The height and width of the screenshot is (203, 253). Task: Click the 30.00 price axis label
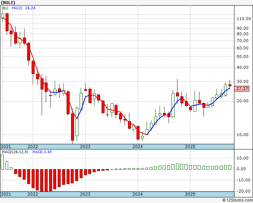242,81
